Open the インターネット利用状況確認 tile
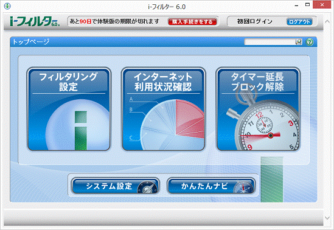The width and height of the screenshot is (334, 230). click(x=163, y=109)
